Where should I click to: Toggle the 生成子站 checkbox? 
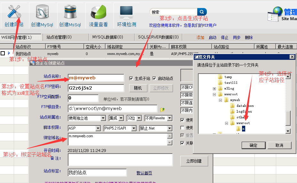(x=131, y=78)
